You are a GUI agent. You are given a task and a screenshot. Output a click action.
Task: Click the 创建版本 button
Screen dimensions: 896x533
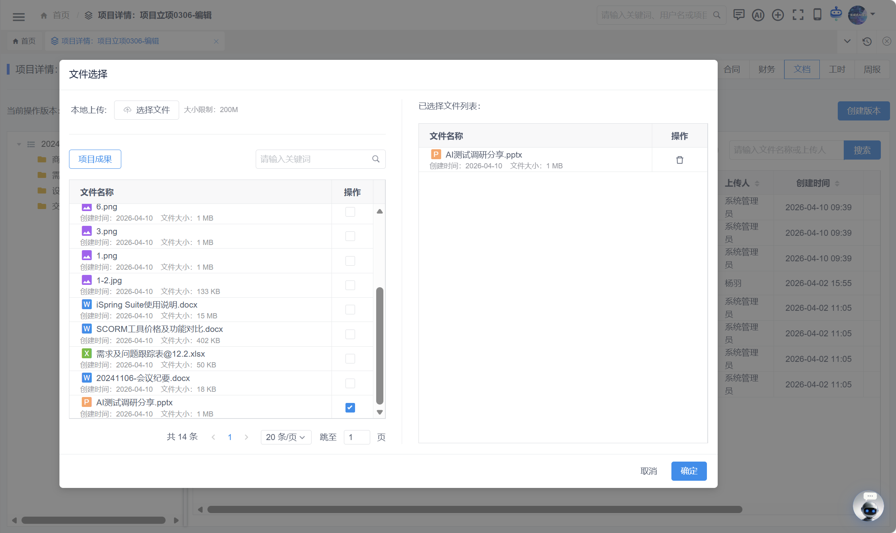coord(864,111)
